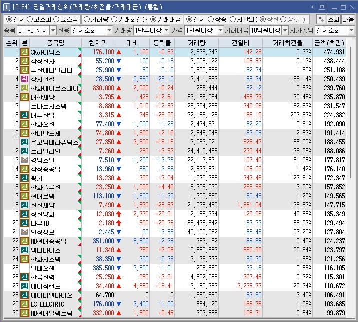
Task: Select the 코스닥 market radio button
Action: click(x=56, y=19)
